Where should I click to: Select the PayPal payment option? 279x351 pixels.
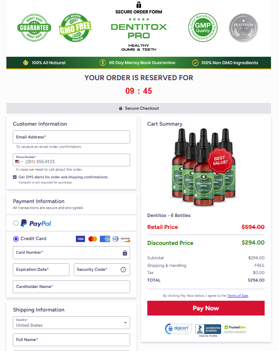[x=16, y=223]
